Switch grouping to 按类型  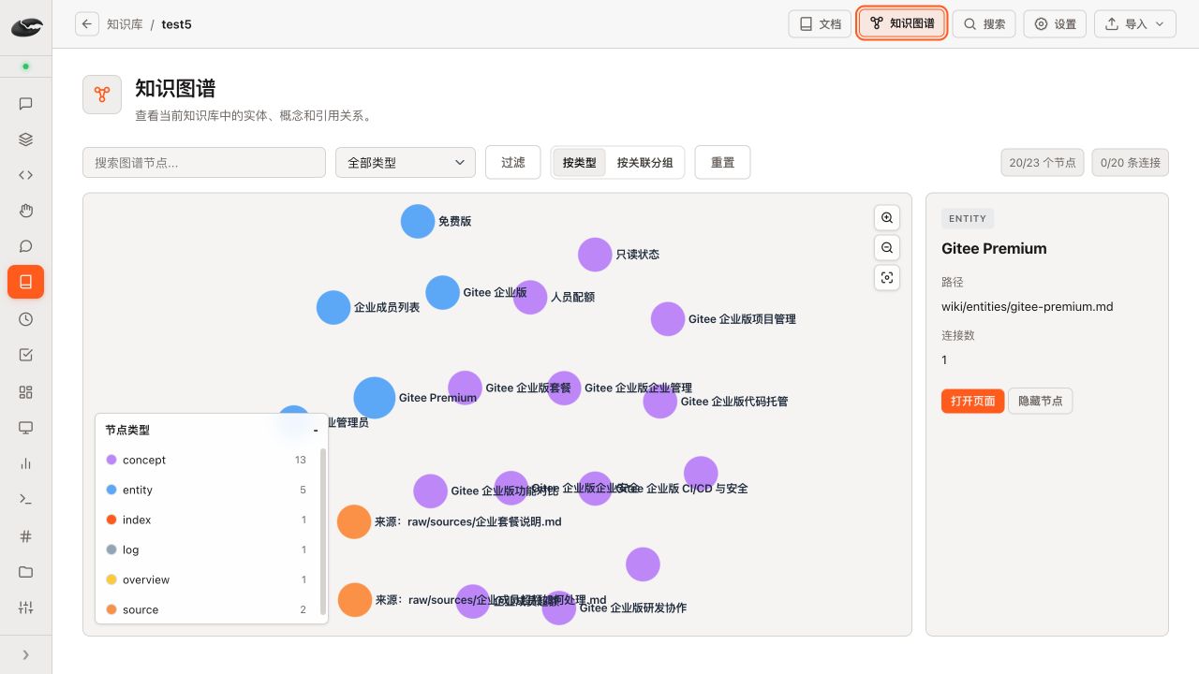pos(580,162)
